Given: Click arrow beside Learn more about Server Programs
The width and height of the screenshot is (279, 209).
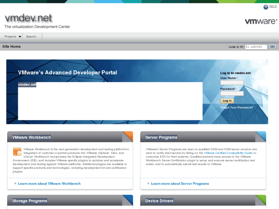Looking at the screenshot, I should click(148, 184).
